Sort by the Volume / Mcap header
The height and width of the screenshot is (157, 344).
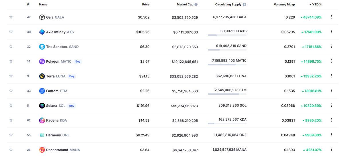[284, 5]
